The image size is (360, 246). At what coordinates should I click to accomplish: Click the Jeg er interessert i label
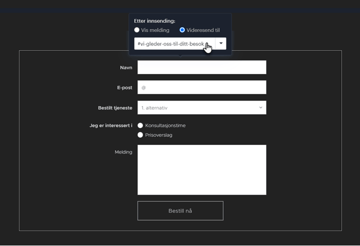111,125
